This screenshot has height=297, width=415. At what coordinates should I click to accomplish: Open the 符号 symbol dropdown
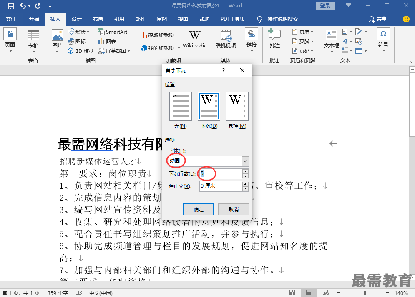383,40
